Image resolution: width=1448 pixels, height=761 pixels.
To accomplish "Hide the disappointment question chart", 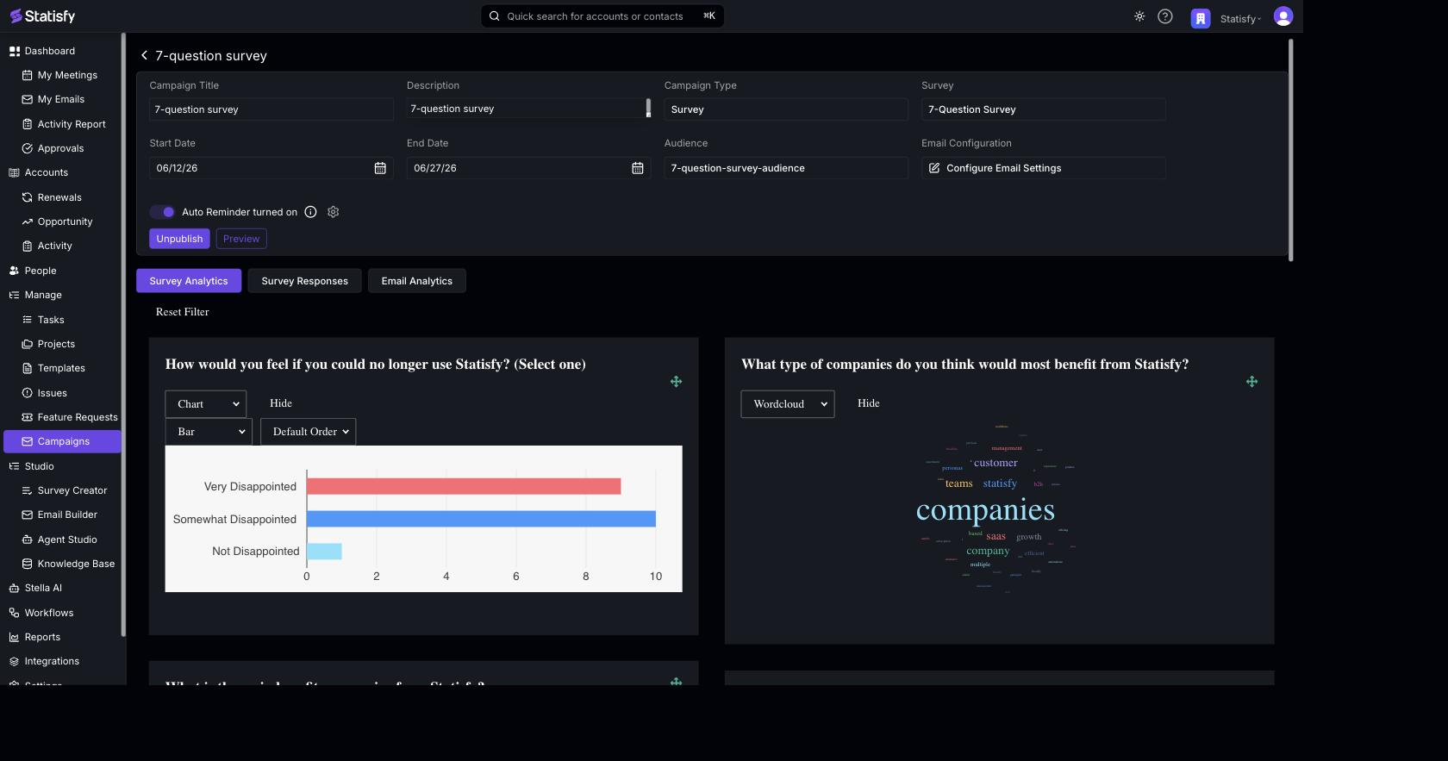I will click(x=281, y=403).
